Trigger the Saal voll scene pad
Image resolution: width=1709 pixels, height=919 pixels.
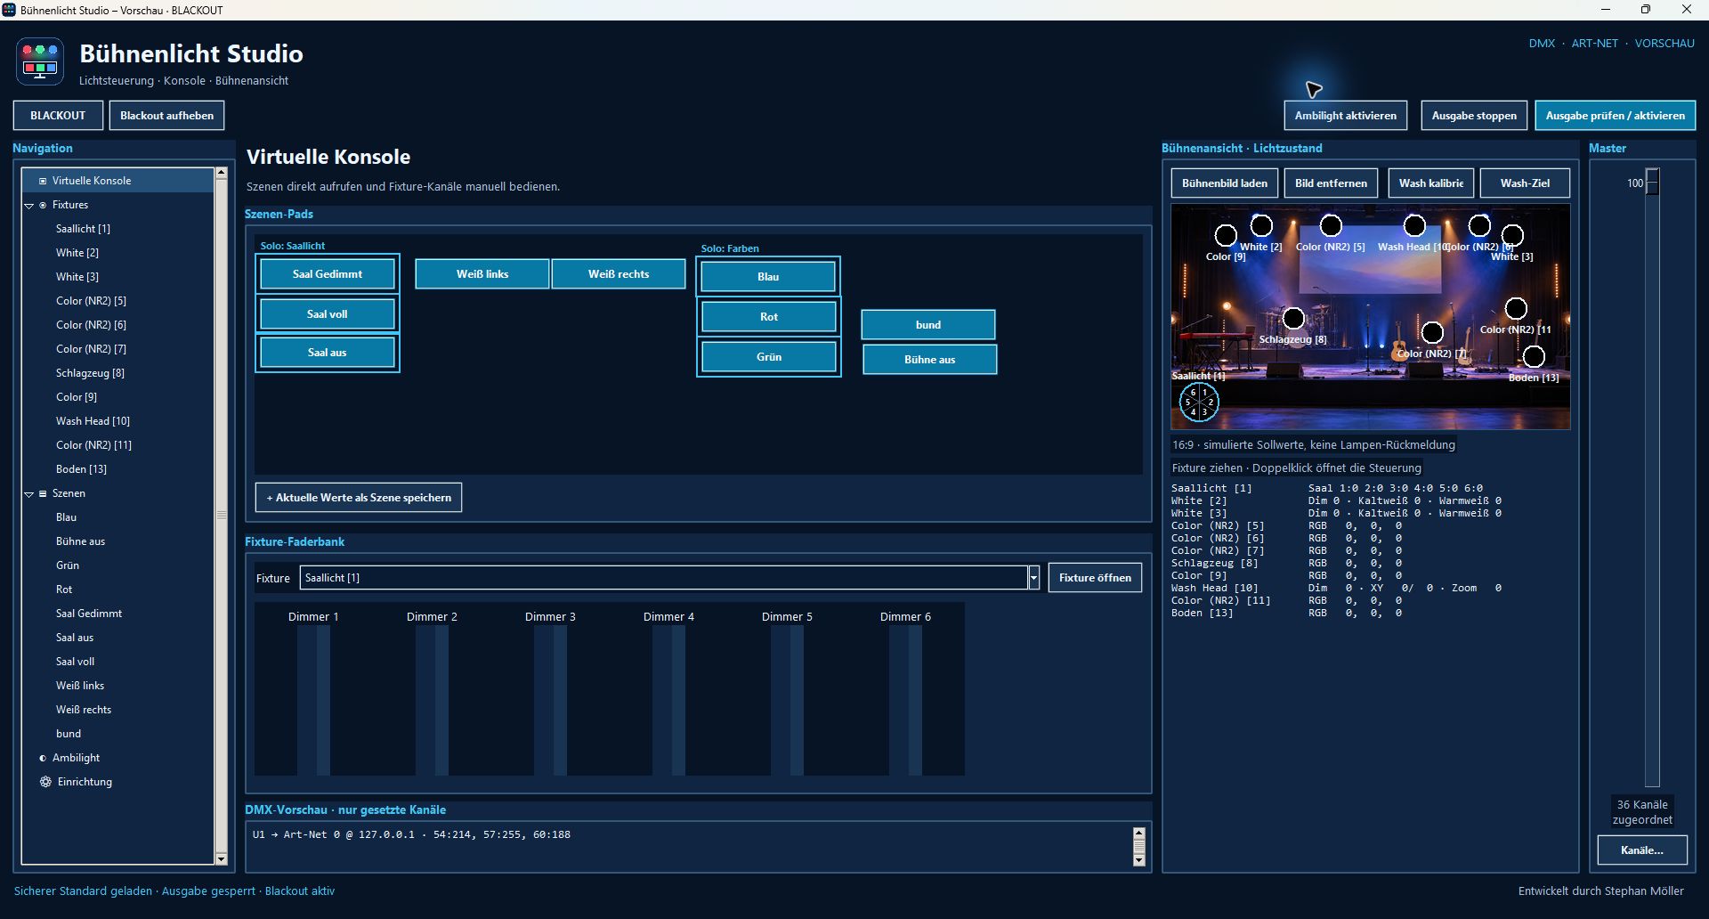(x=327, y=314)
